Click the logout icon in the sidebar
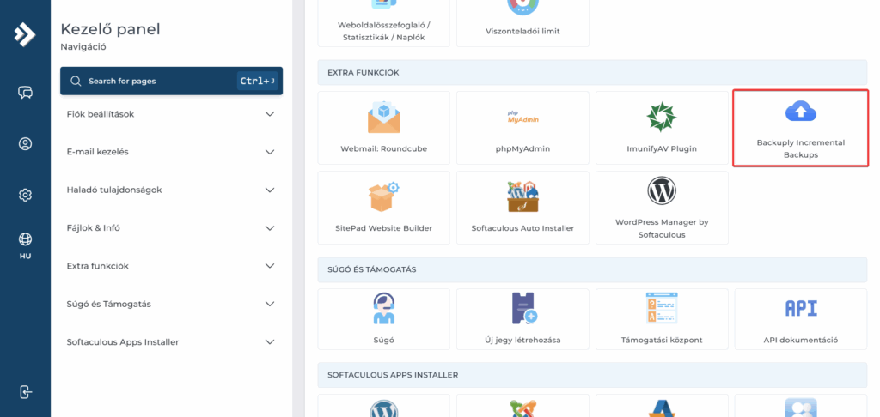The width and height of the screenshot is (880, 417). click(25, 392)
